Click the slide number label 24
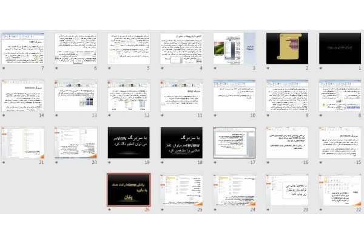This screenshot has width=364, height=243. click(252, 210)
